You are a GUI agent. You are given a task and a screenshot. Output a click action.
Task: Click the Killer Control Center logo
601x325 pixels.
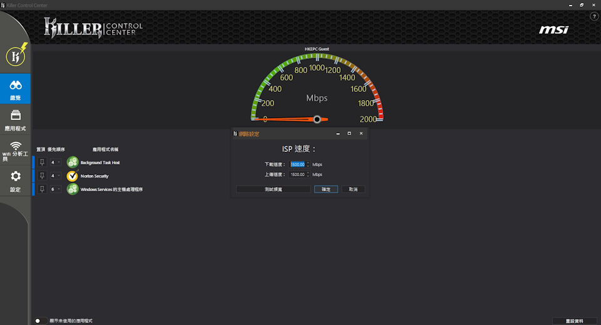coord(93,28)
